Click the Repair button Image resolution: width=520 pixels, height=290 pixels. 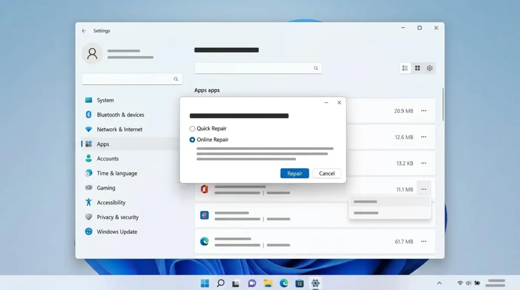(295, 173)
